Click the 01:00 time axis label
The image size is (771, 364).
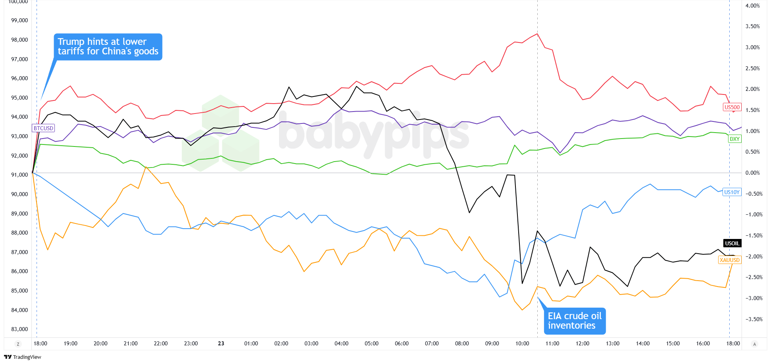tap(251, 344)
